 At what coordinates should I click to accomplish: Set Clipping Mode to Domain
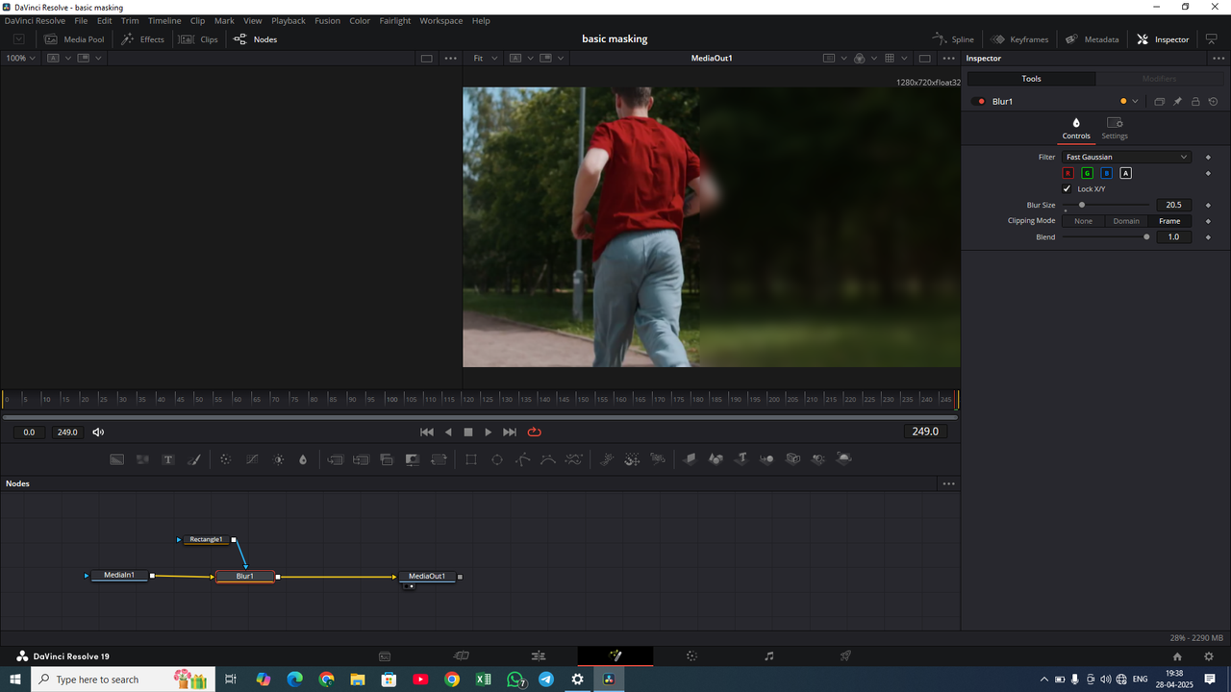1126,221
